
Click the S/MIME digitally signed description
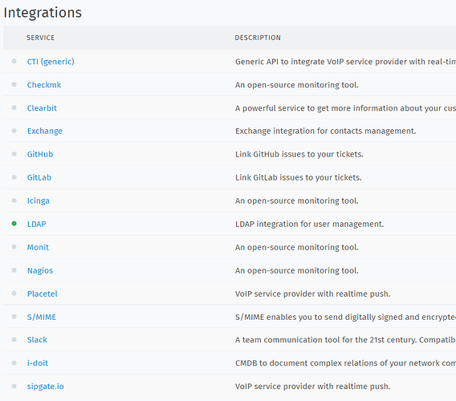tap(345, 317)
